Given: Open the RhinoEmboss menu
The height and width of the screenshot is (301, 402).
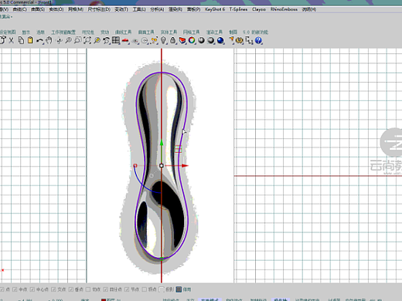Looking at the screenshot, I should tap(284, 9).
